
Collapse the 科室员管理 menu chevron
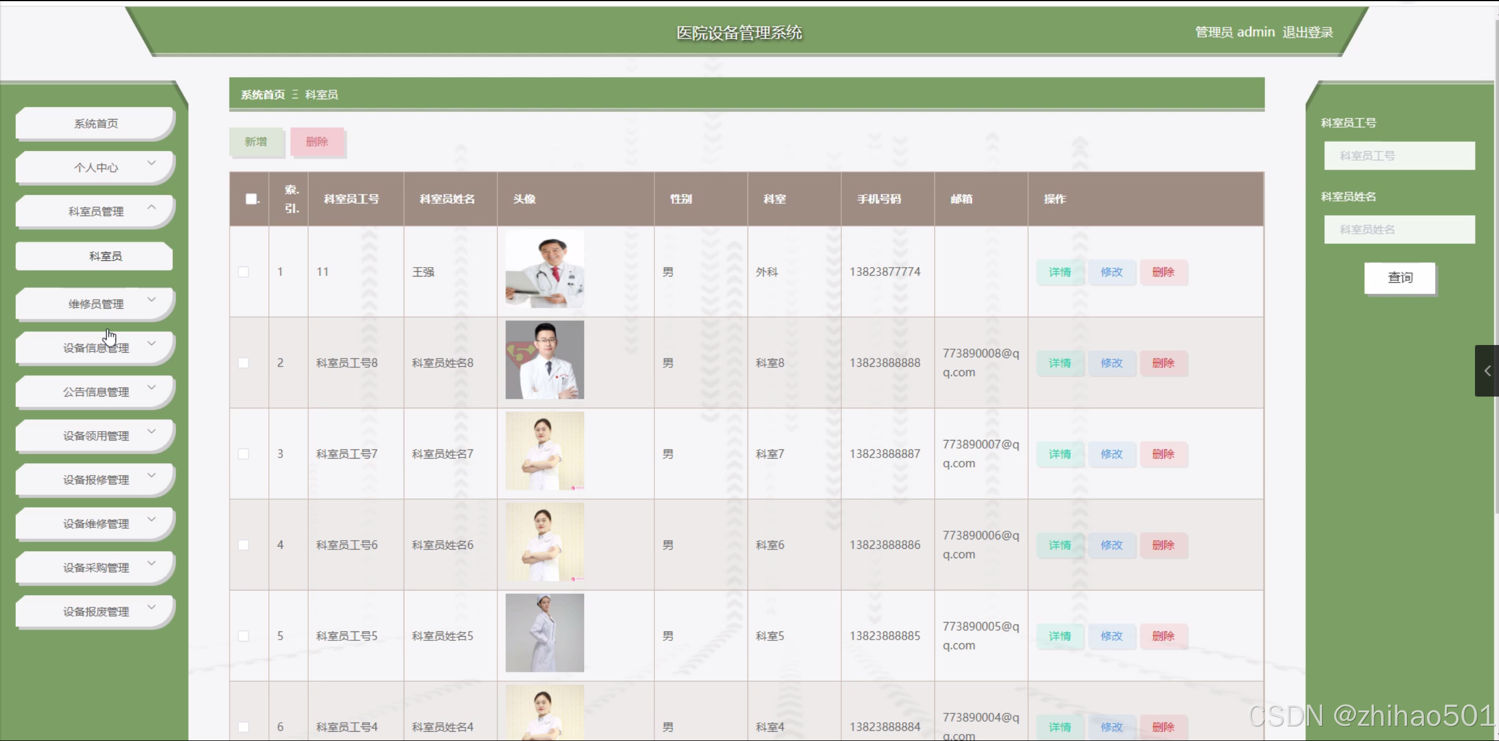tap(152, 207)
